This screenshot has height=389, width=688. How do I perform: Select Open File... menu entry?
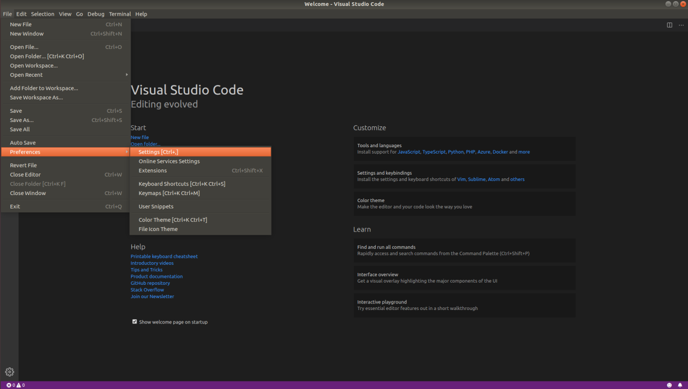click(66, 47)
